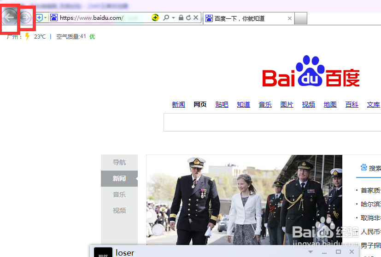Image resolution: width=381 pixels, height=257 pixels.
Task: Refresh the page with the reload icon
Action: [x=188, y=17]
